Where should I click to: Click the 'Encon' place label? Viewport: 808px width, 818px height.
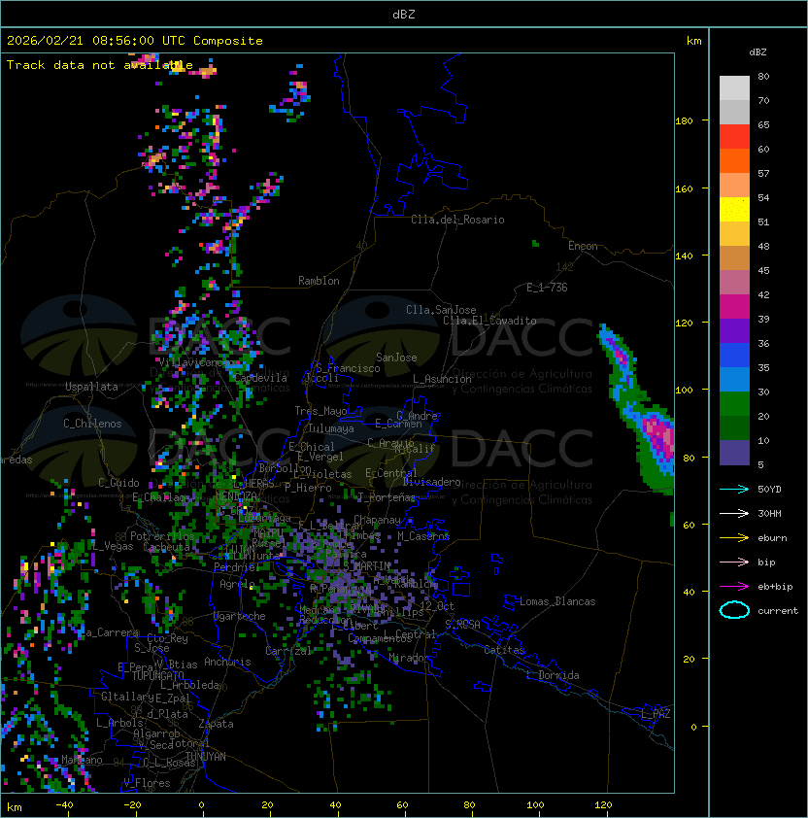583,246
